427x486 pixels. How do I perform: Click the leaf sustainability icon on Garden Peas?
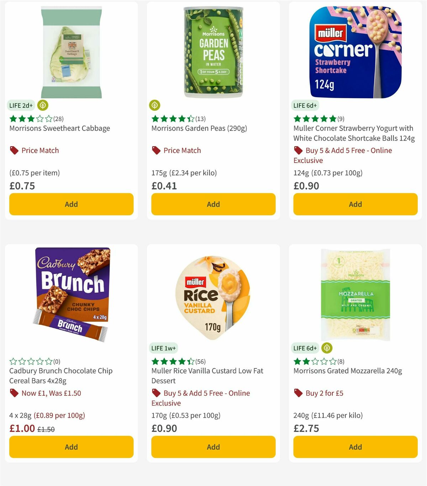coord(155,105)
